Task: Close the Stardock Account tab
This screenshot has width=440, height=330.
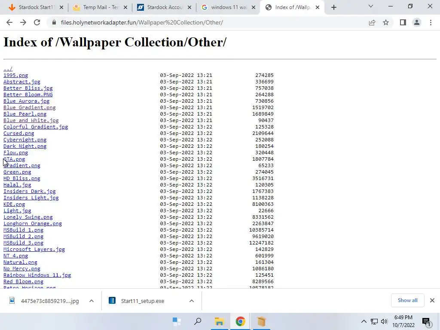Action: tap(189, 8)
